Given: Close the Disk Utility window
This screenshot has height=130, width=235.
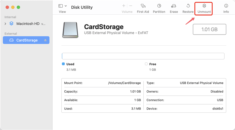Looking at the screenshot, I should point(7,7).
